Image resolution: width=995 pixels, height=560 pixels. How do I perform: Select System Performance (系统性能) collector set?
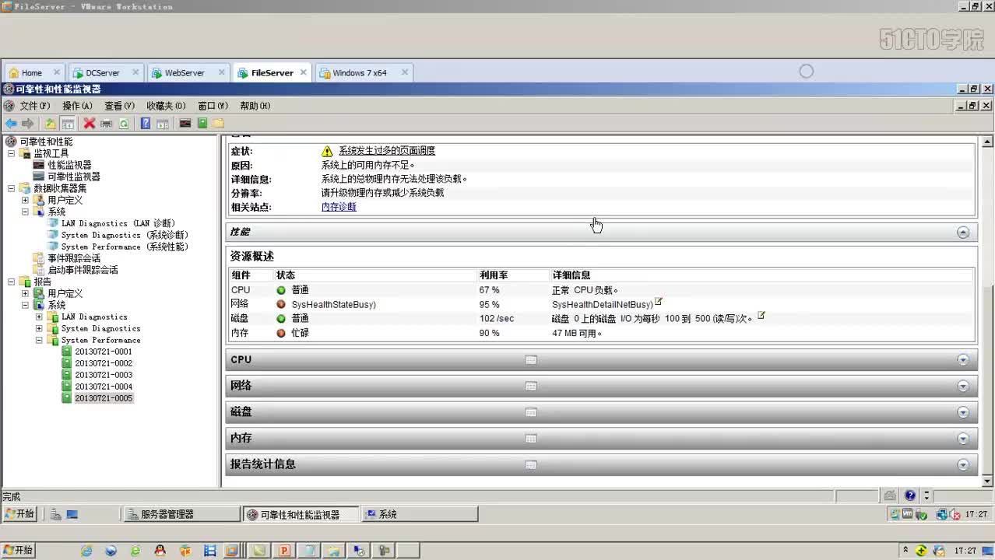tap(125, 247)
